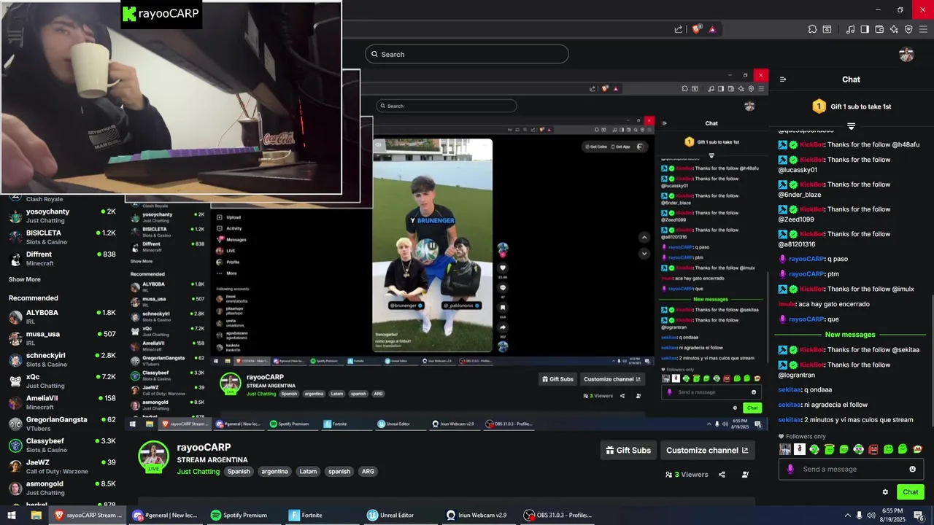Click rayooCARP username in 'q paso' message

point(806,259)
